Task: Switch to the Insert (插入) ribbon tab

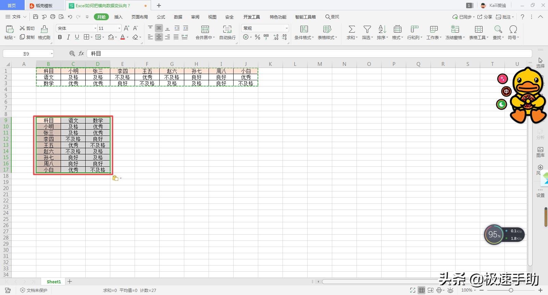Action: click(x=118, y=17)
